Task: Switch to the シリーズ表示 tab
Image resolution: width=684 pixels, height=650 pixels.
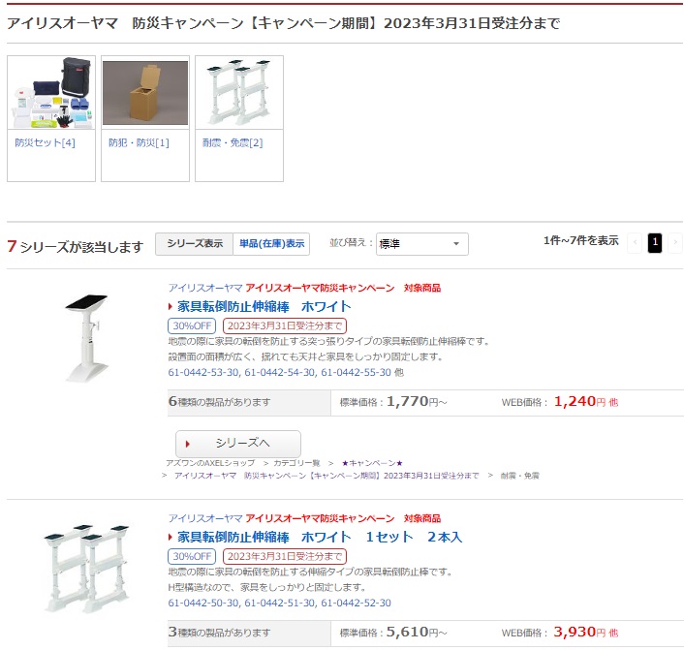Action: 195,244
